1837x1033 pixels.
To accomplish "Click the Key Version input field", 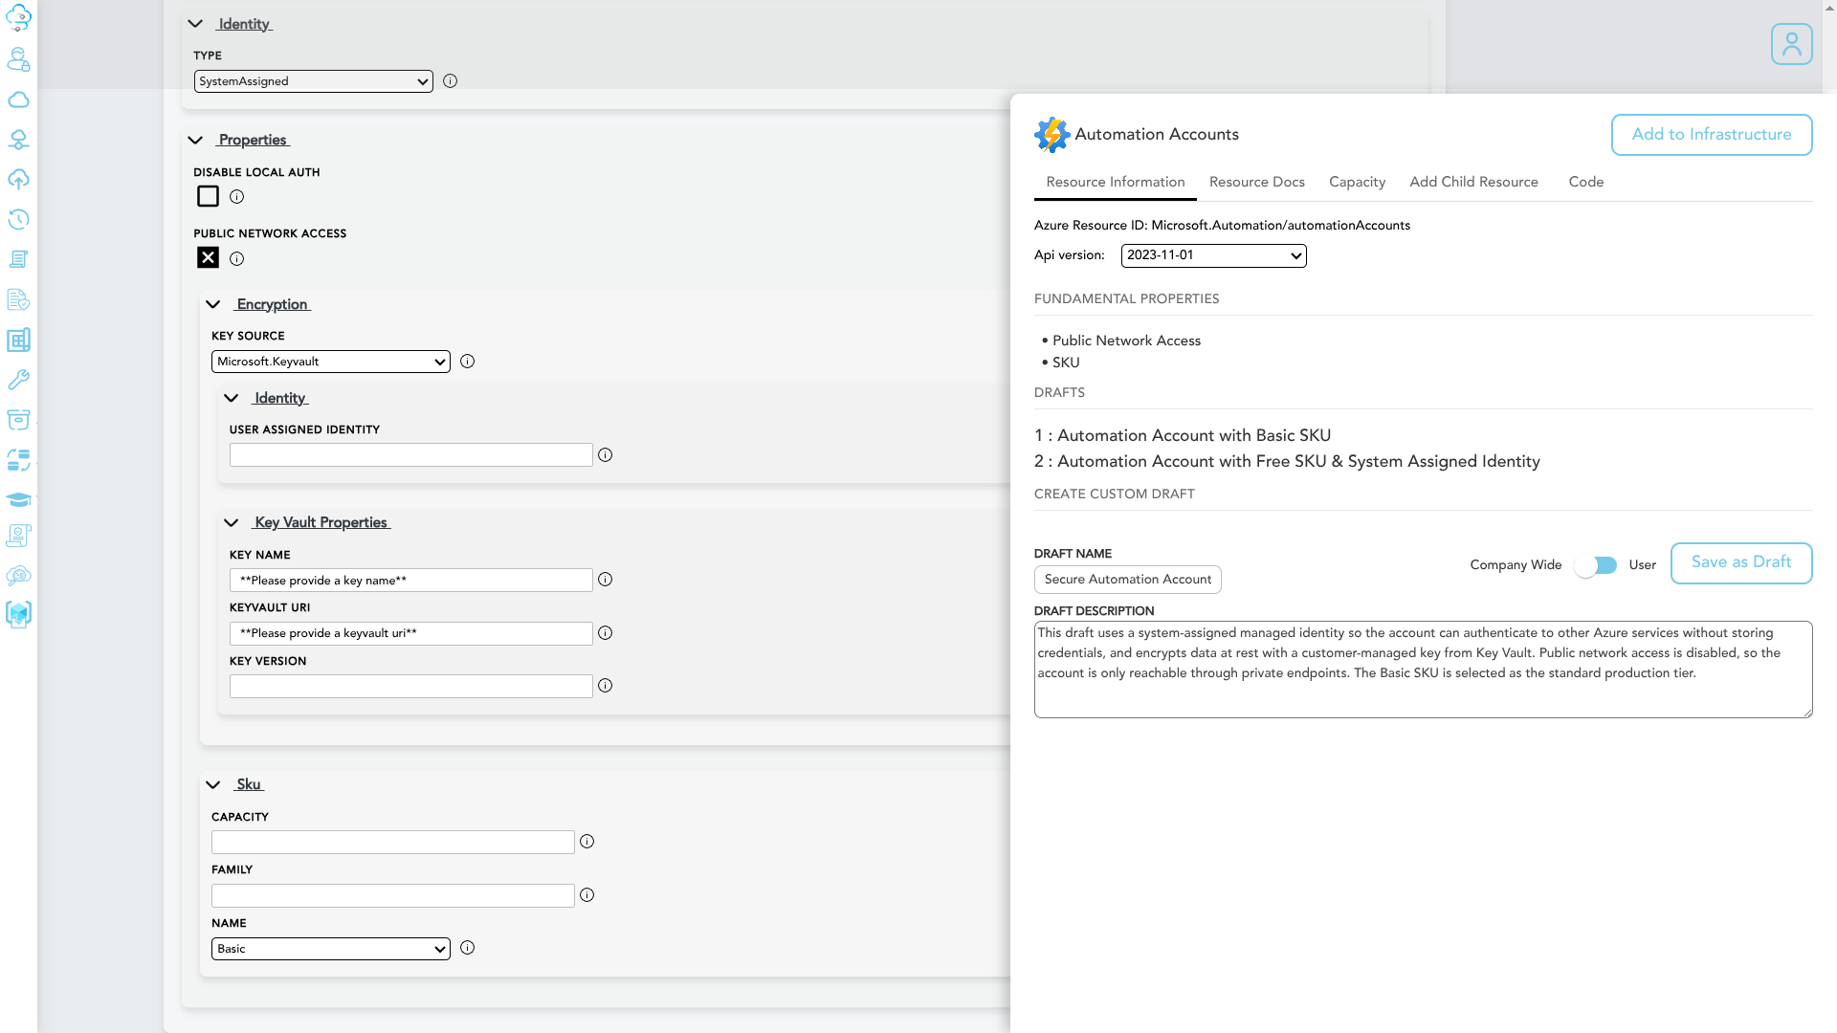I will (x=410, y=687).
